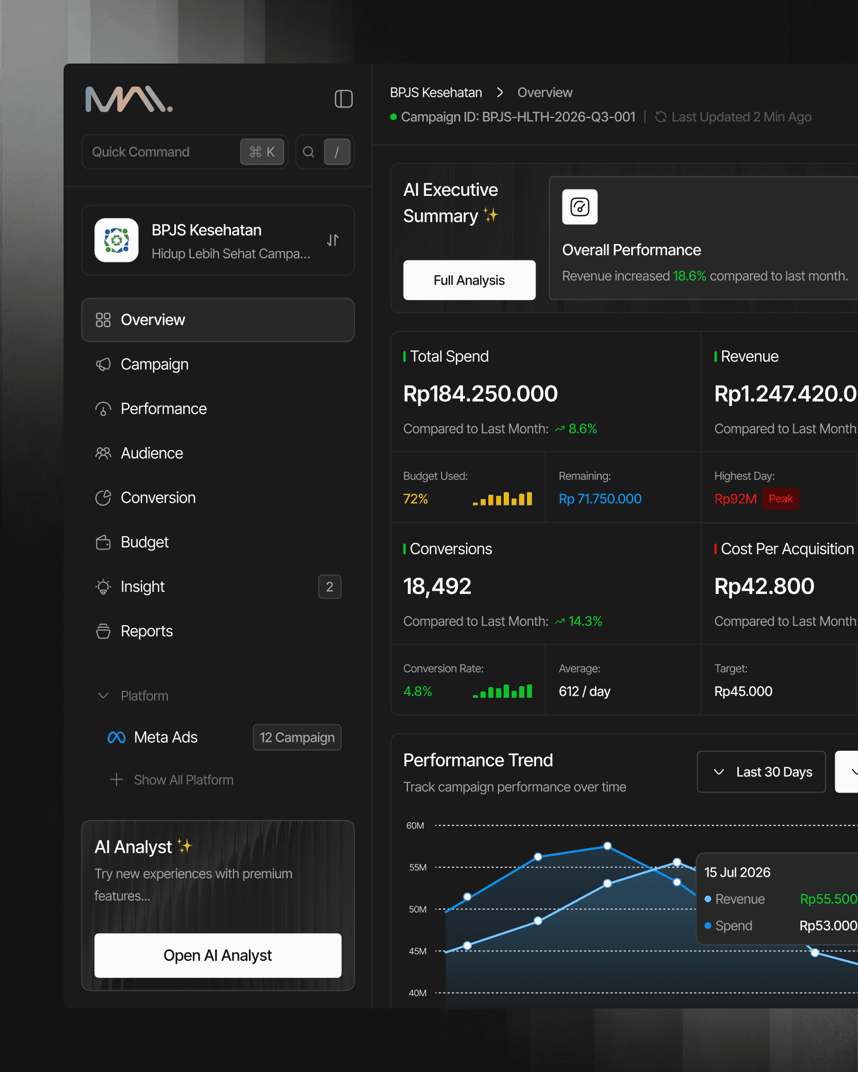
Task: Click the Remaining value Rp 71.750.000
Action: [600, 499]
